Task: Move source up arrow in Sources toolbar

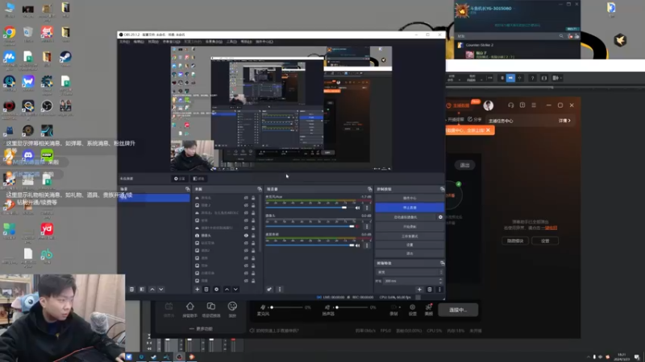Action: tap(227, 290)
